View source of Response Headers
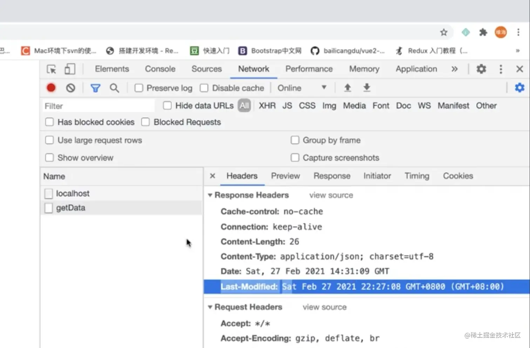530x348 pixels. click(x=331, y=195)
